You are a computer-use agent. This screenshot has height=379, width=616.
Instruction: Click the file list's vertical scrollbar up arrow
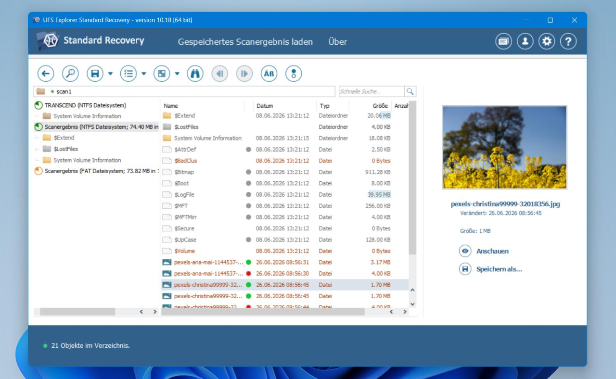[412, 290]
